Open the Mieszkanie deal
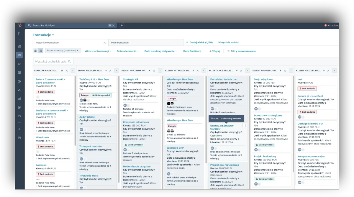 point(42,137)
